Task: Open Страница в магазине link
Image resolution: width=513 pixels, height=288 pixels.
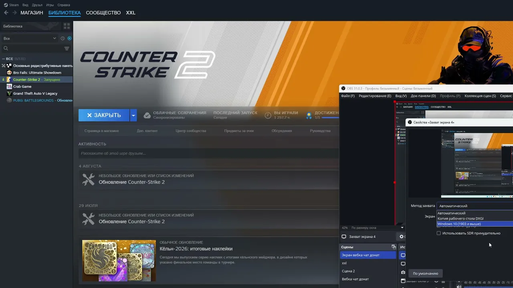Action: tap(101, 131)
